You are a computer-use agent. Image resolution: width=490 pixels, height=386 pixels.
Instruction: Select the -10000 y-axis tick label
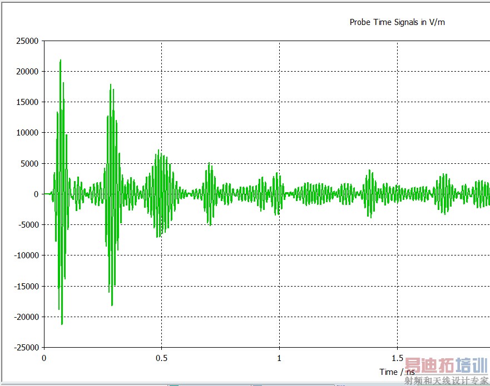(26, 255)
